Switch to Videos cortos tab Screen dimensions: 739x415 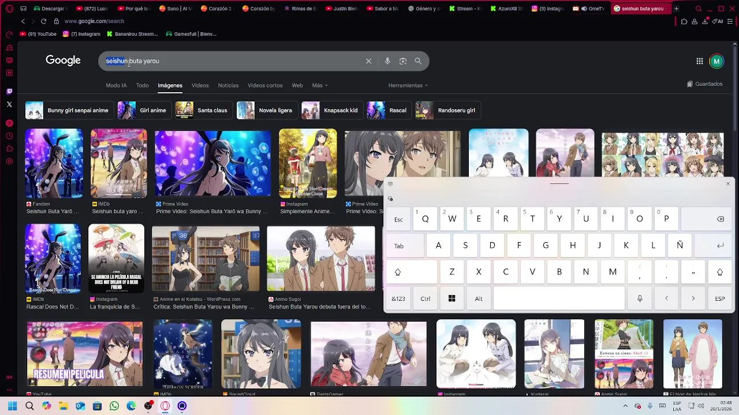coord(265,85)
